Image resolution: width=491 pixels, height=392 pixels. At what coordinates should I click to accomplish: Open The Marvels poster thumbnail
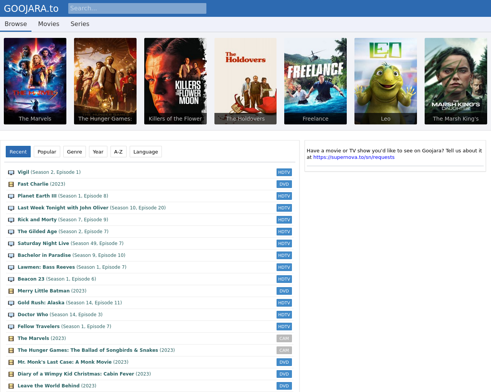[35, 81]
